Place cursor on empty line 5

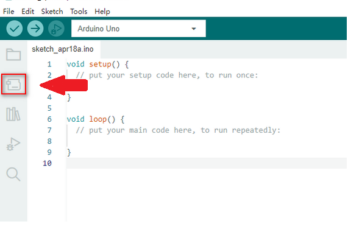pyautogui.click(x=207, y=108)
